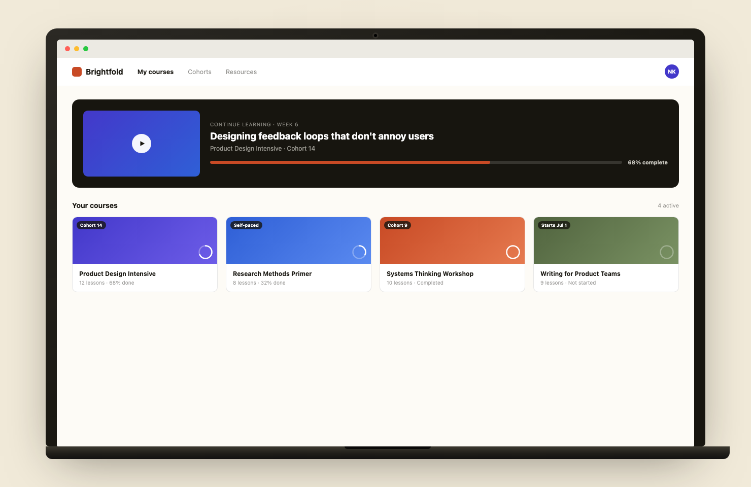Play the featured lesson video
The width and height of the screenshot is (751, 487).
point(142,144)
